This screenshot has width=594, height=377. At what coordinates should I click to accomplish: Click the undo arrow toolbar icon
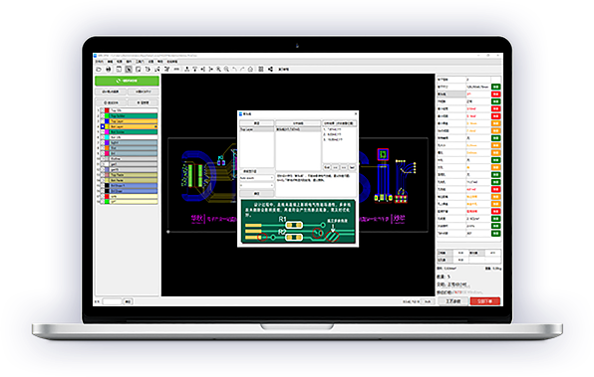tap(234, 70)
